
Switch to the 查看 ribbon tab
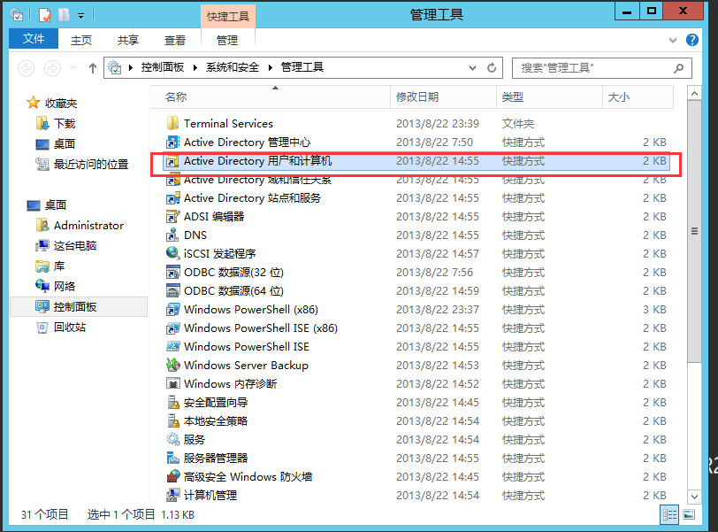(175, 41)
